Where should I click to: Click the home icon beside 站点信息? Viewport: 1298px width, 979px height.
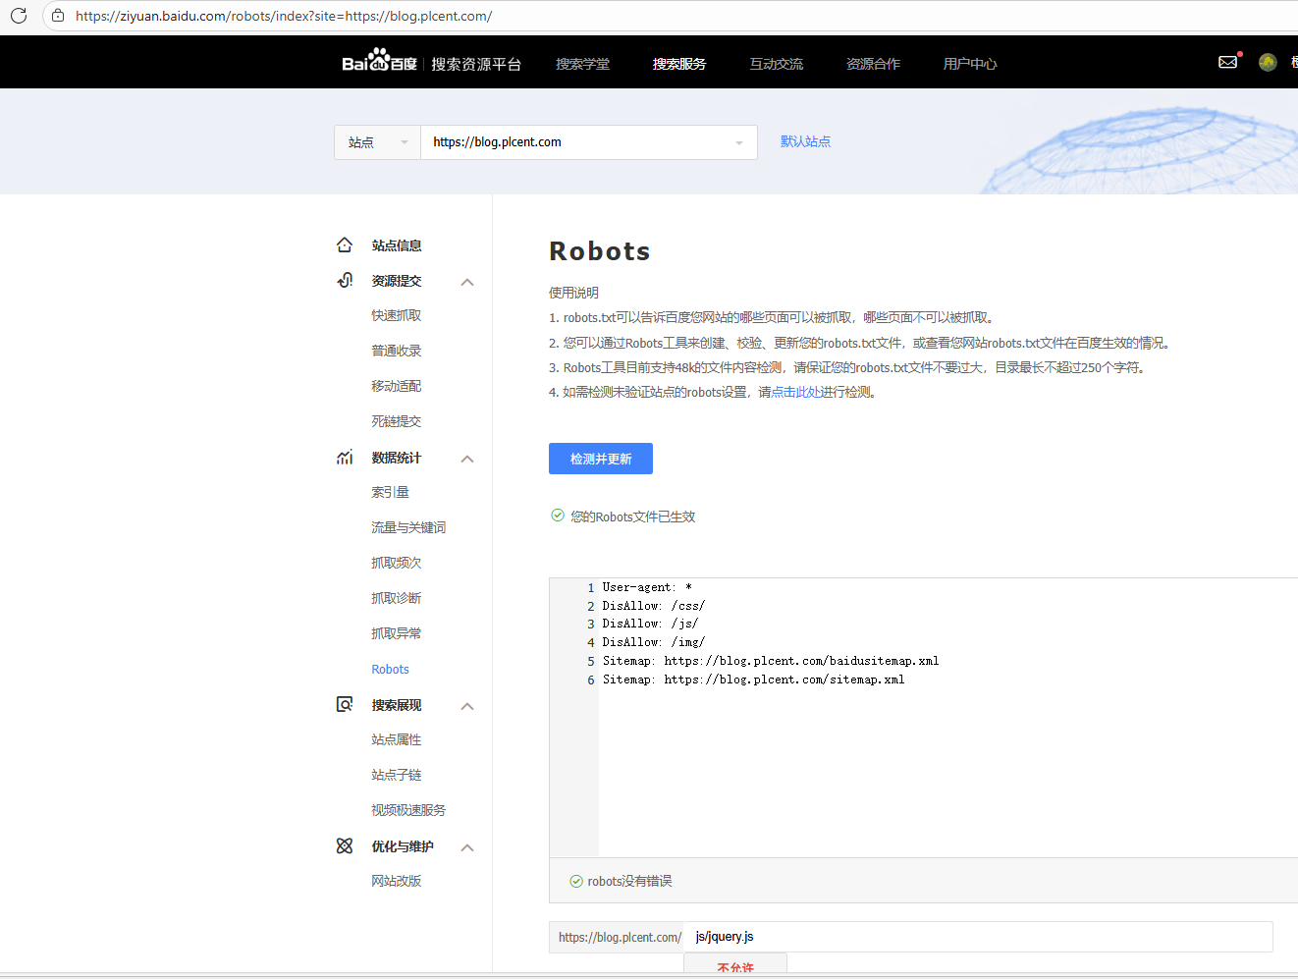[x=345, y=245]
